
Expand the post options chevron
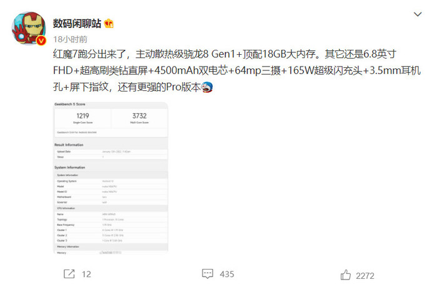418,14
